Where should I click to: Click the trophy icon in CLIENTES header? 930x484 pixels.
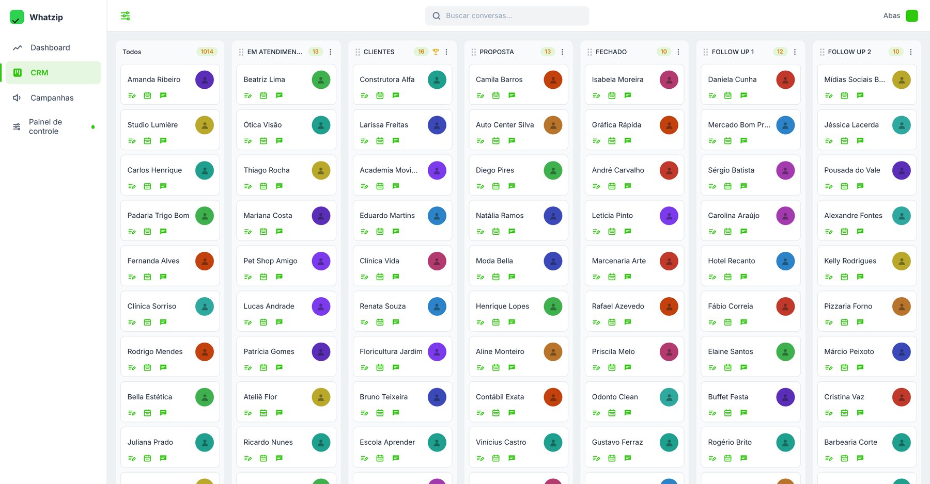point(436,52)
